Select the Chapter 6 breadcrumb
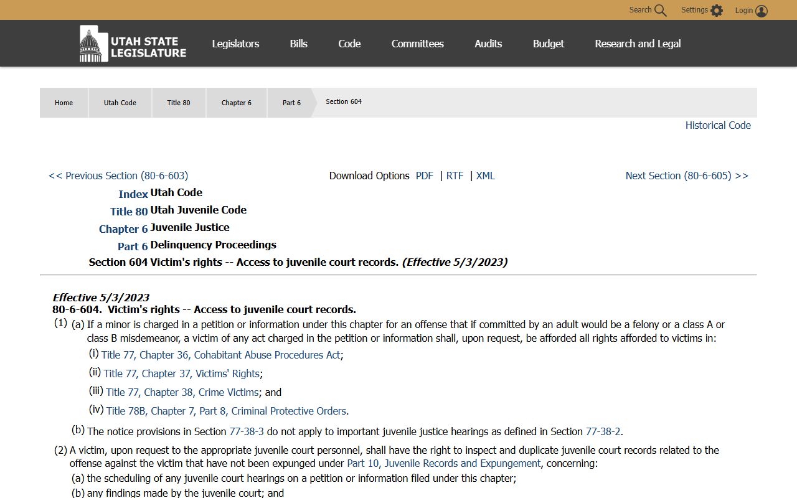797x498 pixels. tap(237, 103)
